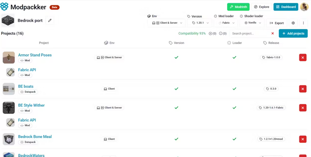Remove Armor Stand Poses with red delete button
The image size is (311, 157).
click(x=302, y=57)
